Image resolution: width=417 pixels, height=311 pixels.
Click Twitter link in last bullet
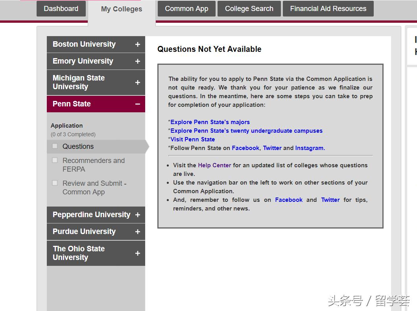330,200
